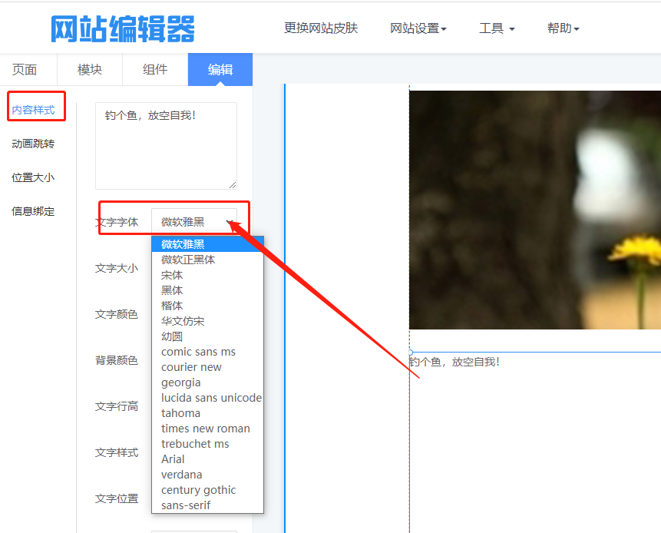The height and width of the screenshot is (533, 661).
Task: Choose 楷体 in font list
Action: [207, 306]
